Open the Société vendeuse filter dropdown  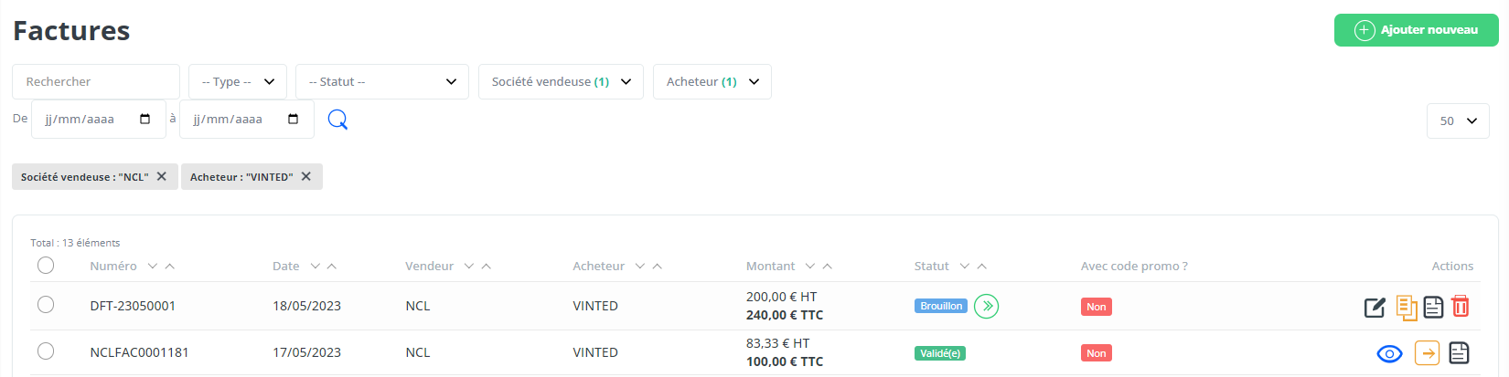[x=561, y=81]
